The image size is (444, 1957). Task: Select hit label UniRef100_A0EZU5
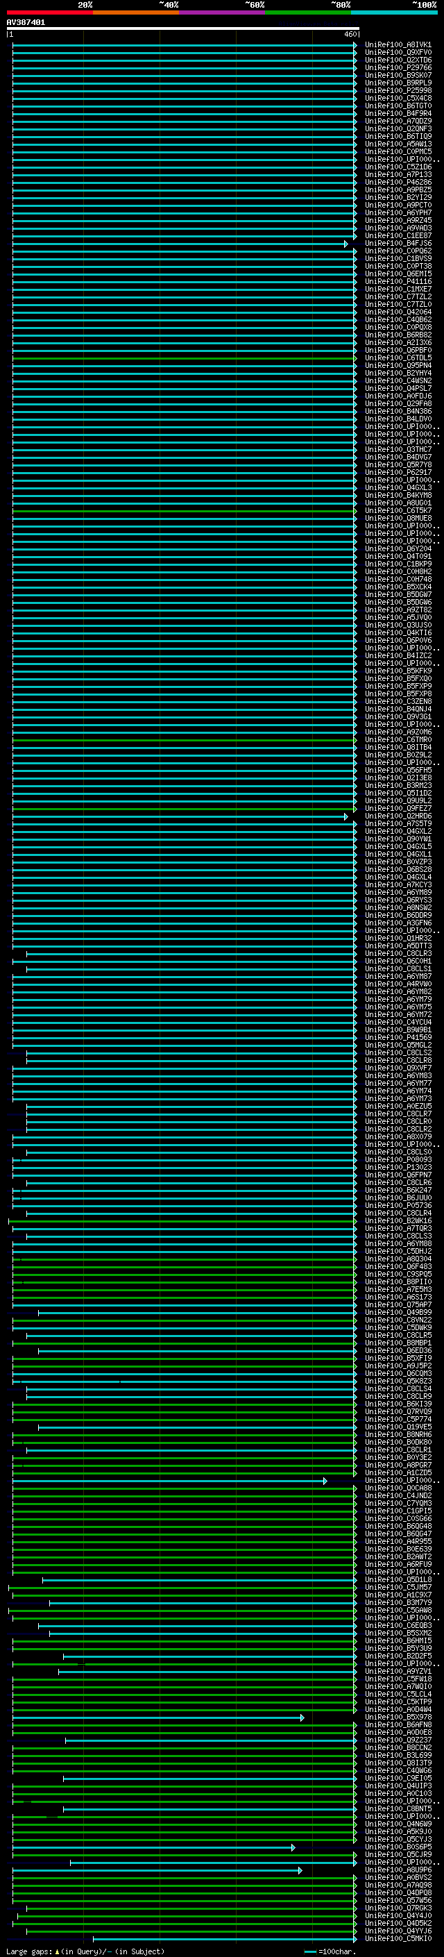tap(398, 1106)
